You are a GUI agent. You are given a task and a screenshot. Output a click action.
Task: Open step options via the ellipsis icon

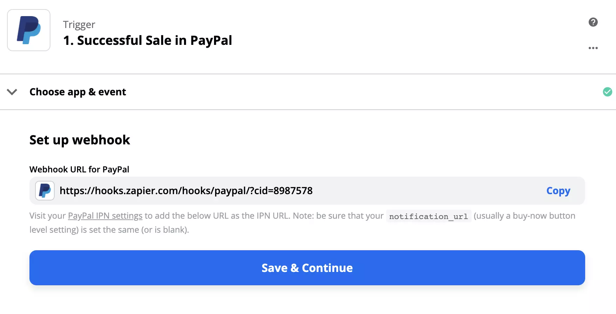coord(593,48)
